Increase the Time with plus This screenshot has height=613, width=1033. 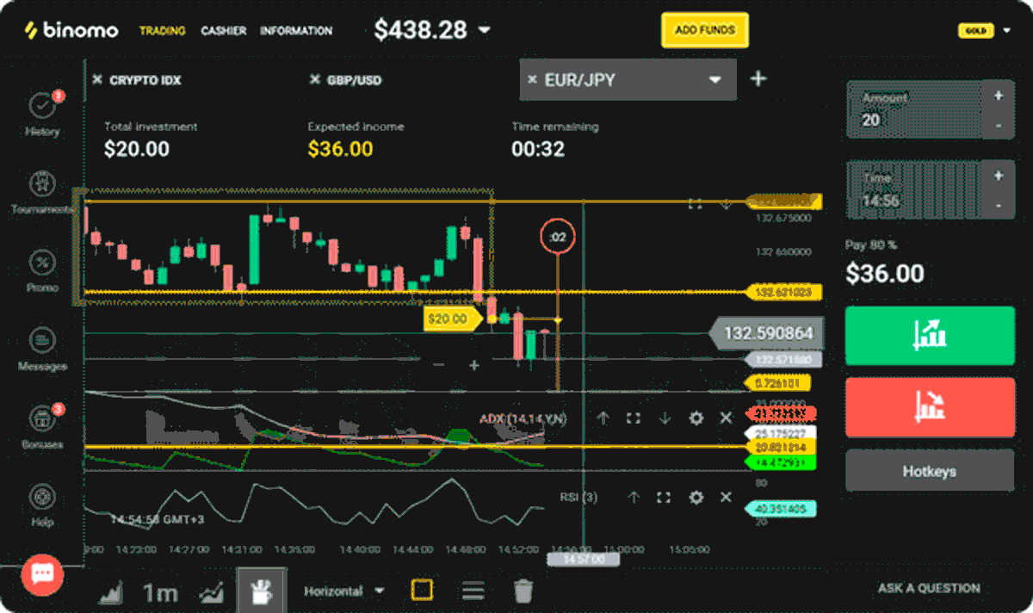(x=998, y=176)
